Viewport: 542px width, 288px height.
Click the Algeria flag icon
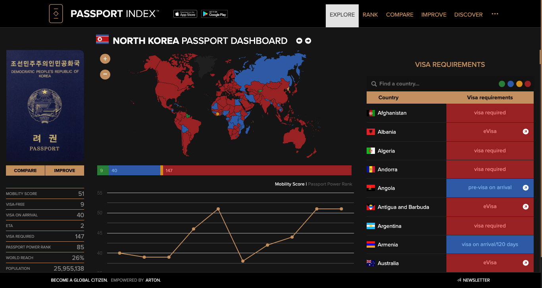pos(371,151)
